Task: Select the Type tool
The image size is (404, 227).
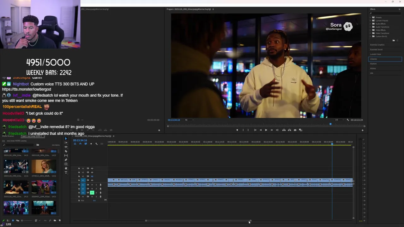Action: pyautogui.click(x=66, y=172)
